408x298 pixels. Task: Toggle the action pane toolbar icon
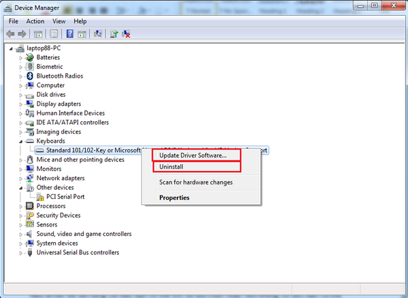click(82, 34)
